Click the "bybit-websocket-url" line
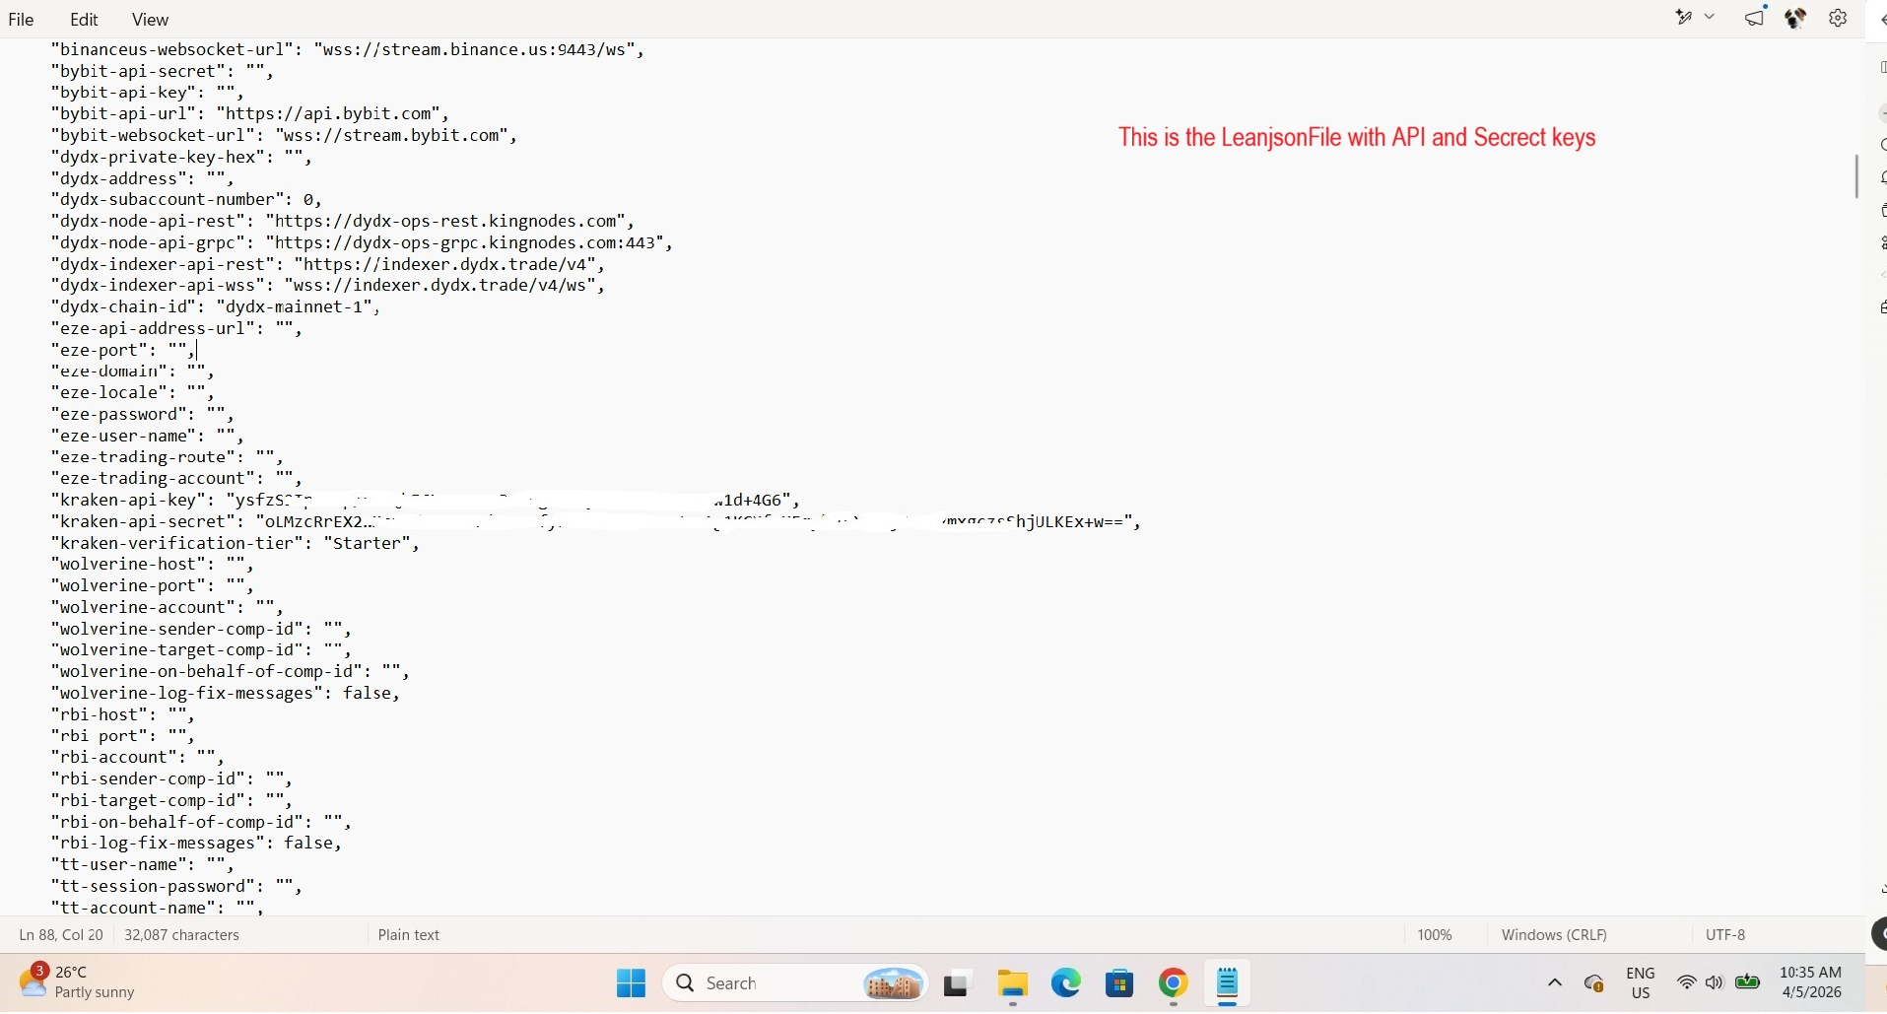The height and width of the screenshot is (1014, 1887). pos(284,135)
